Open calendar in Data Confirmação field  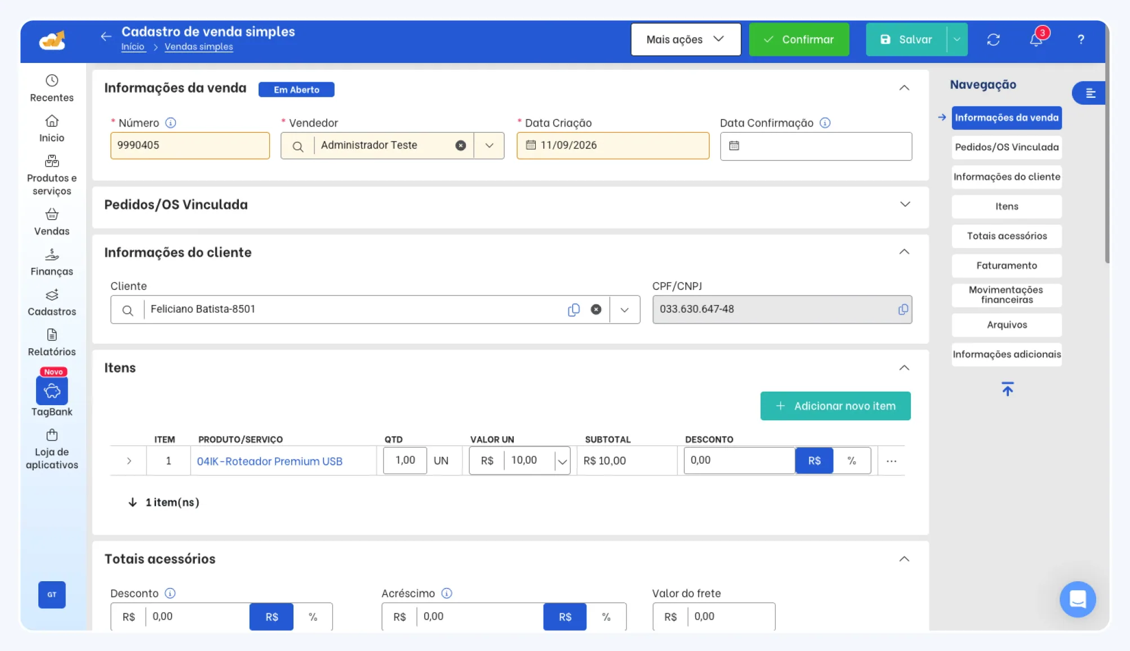(x=734, y=146)
